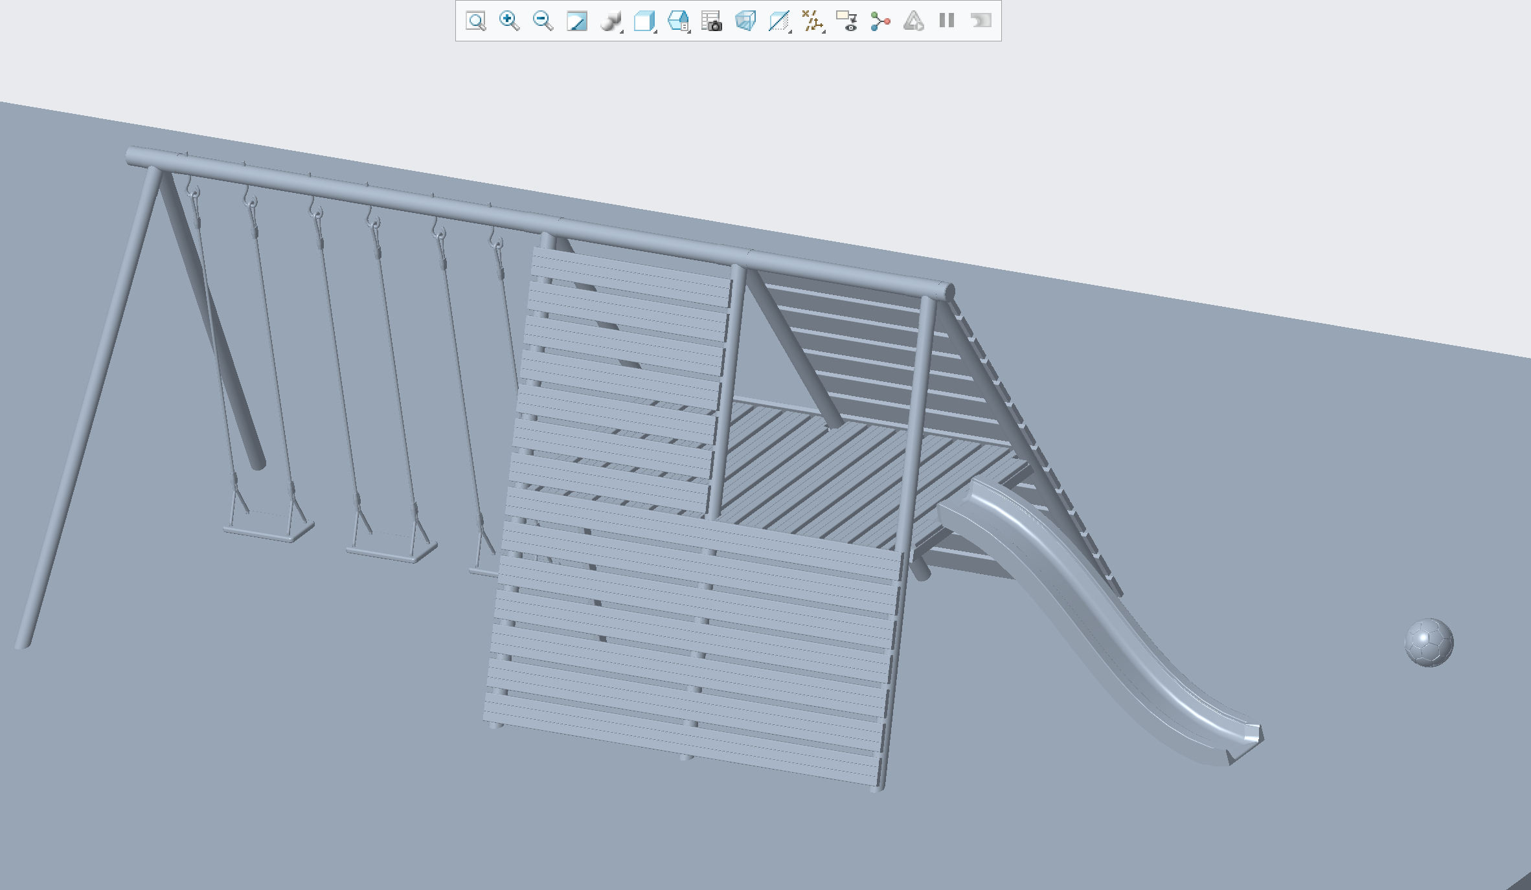
Task: Click the grayed triangle play icon
Action: [x=914, y=21]
